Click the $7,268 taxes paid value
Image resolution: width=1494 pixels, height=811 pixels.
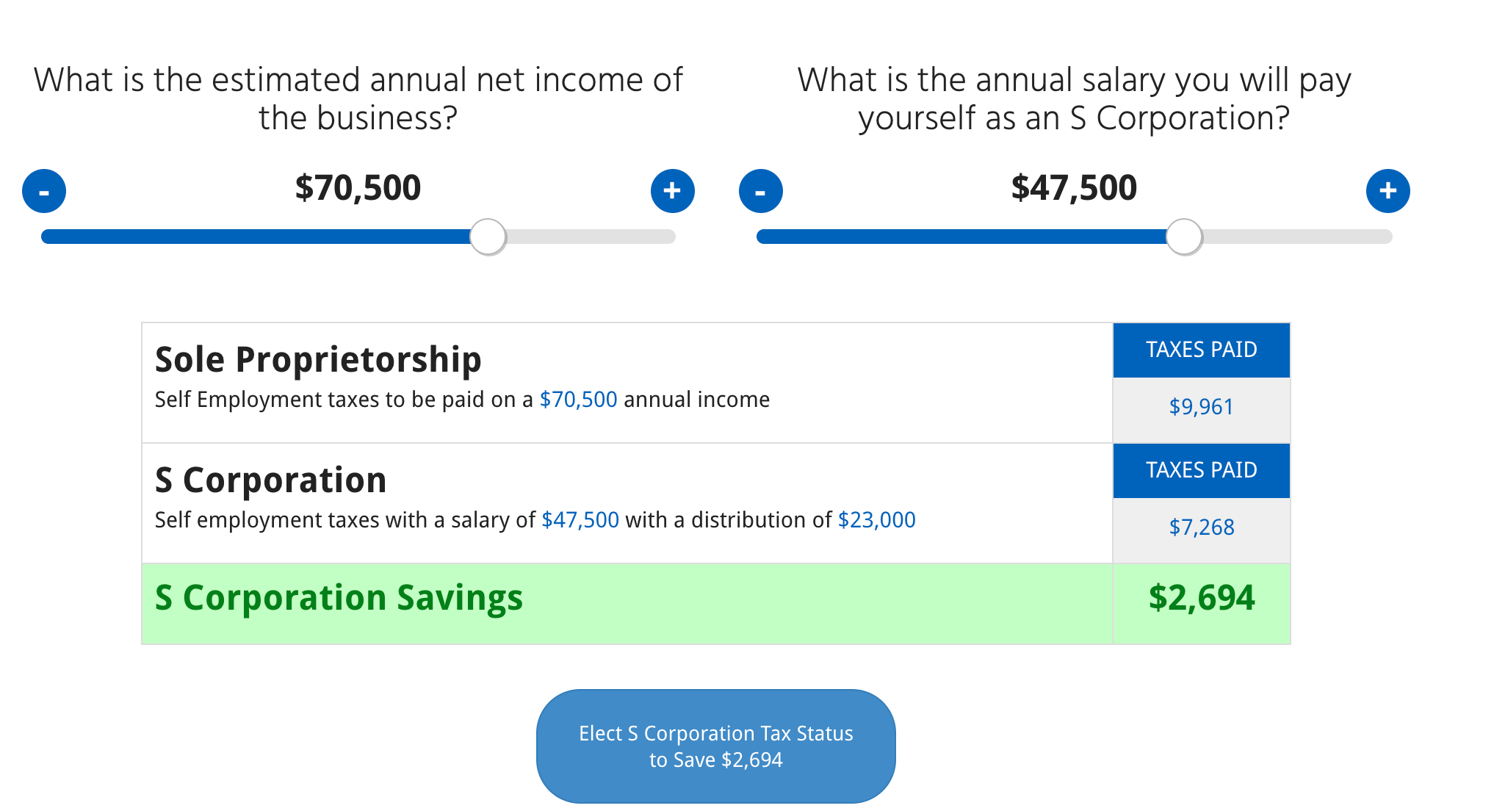(1201, 527)
